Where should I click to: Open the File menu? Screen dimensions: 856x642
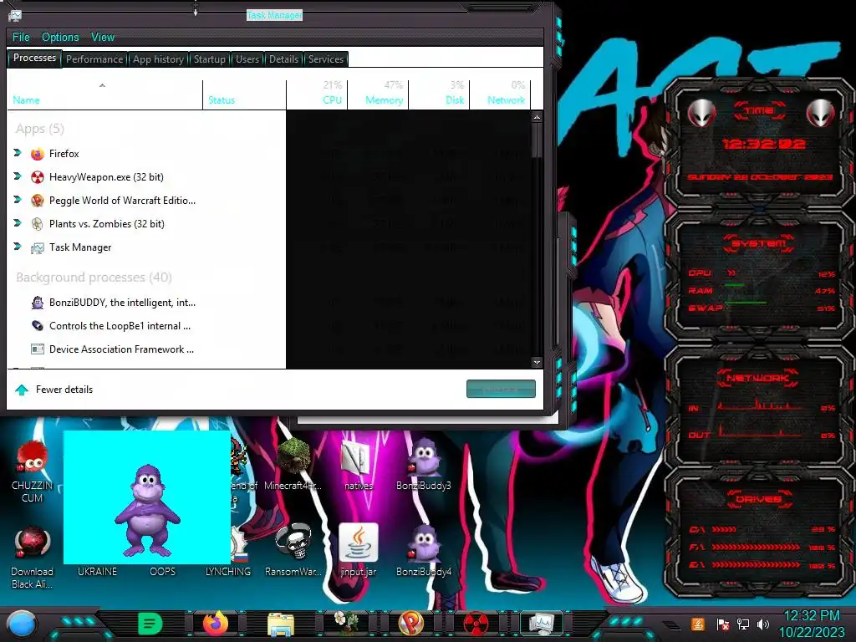coord(21,37)
